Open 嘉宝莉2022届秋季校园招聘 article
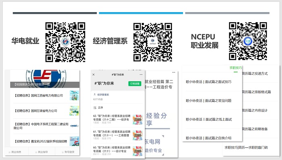This screenshot has width=282, height=160. (41, 141)
